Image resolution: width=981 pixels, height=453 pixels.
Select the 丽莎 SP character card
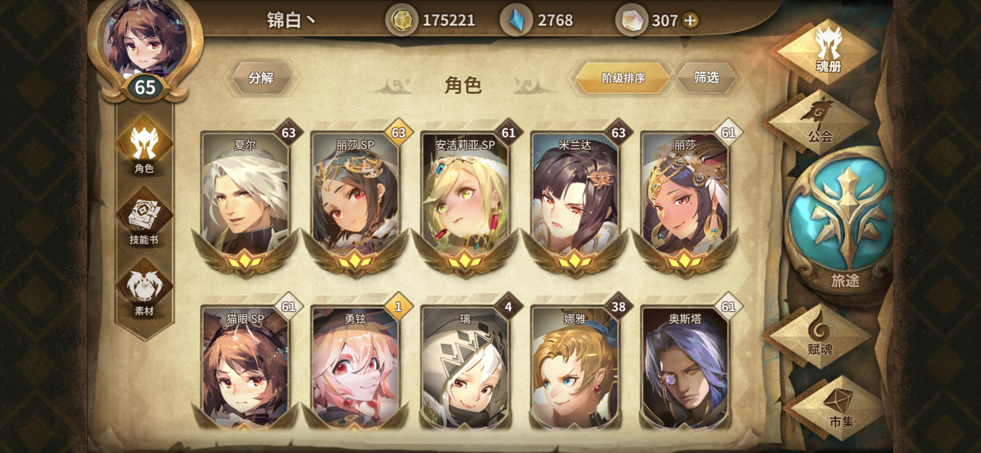pyautogui.click(x=355, y=201)
